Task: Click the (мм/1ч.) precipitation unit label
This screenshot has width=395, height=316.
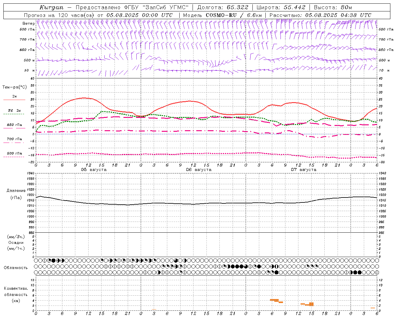Action: point(16,248)
